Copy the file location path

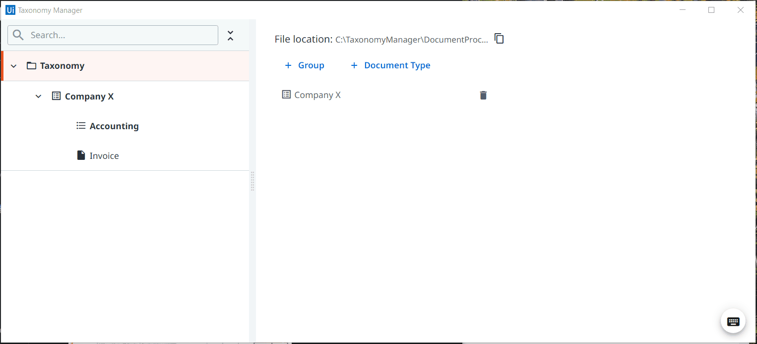pyautogui.click(x=499, y=39)
